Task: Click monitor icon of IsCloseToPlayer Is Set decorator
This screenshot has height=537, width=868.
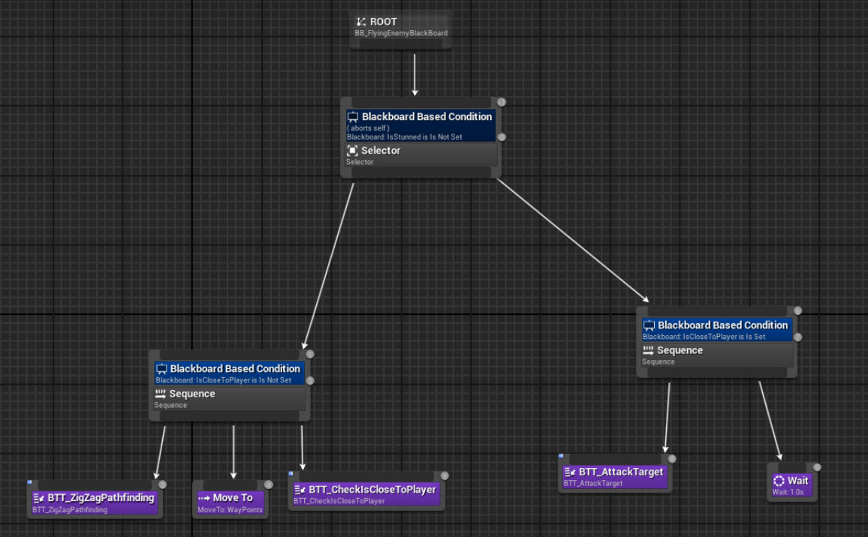Action: tap(649, 325)
